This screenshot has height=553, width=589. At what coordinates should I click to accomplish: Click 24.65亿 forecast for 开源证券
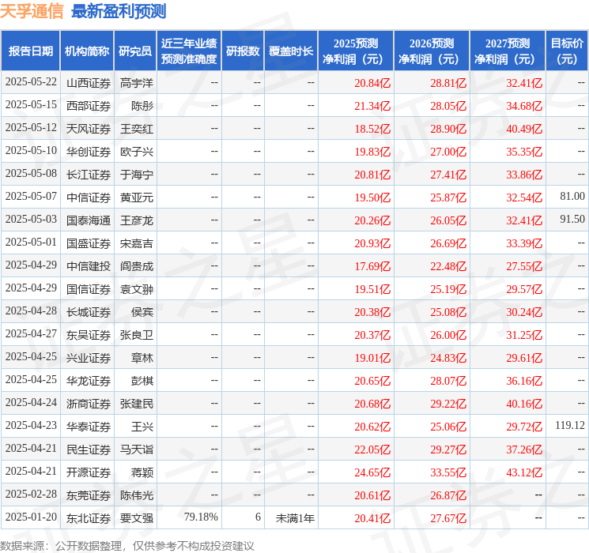click(372, 472)
